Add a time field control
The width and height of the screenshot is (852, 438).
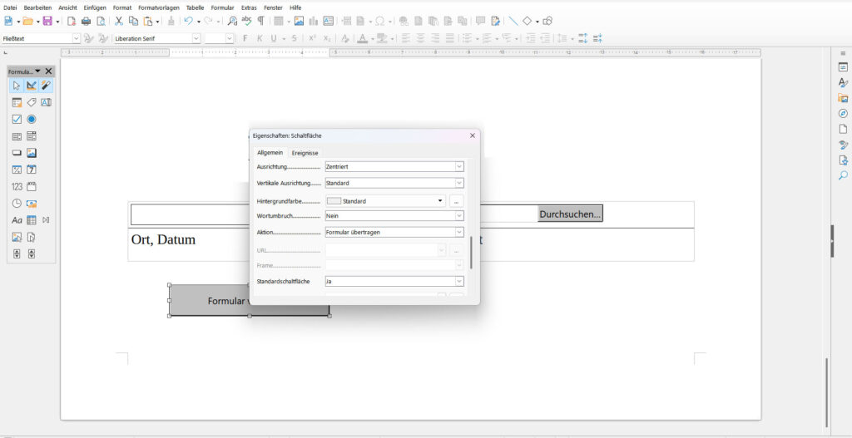[x=17, y=203]
